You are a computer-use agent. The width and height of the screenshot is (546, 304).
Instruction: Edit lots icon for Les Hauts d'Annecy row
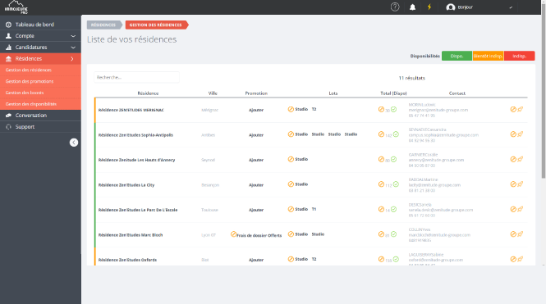click(x=291, y=160)
